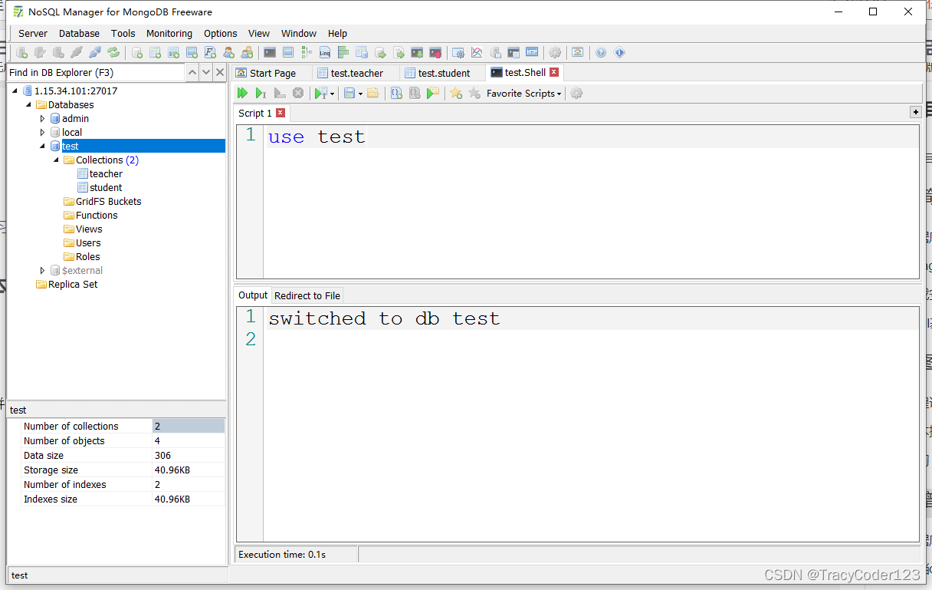Select the Users folder in tree

pos(88,242)
